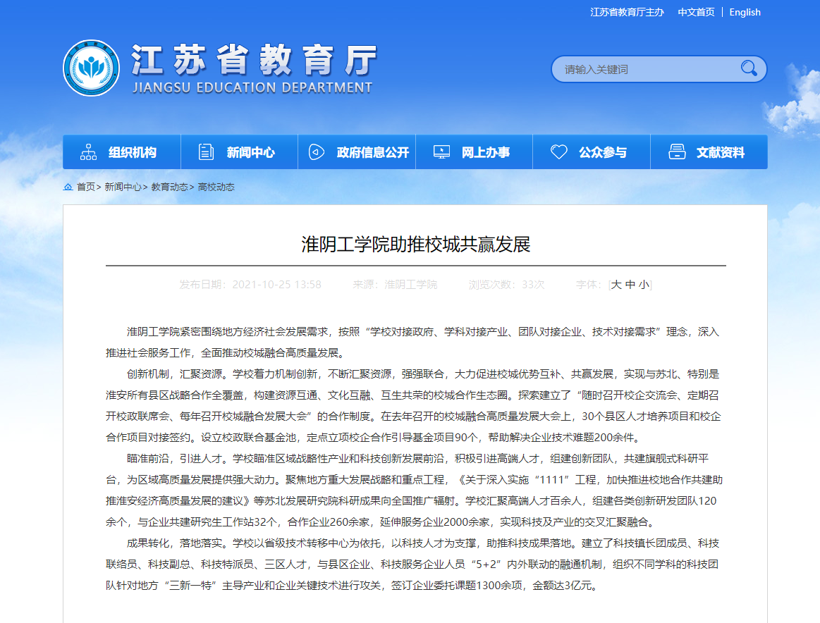Open 教育动态 in breadcrumb path
The image size is (820, 623).
coord(169,187)
